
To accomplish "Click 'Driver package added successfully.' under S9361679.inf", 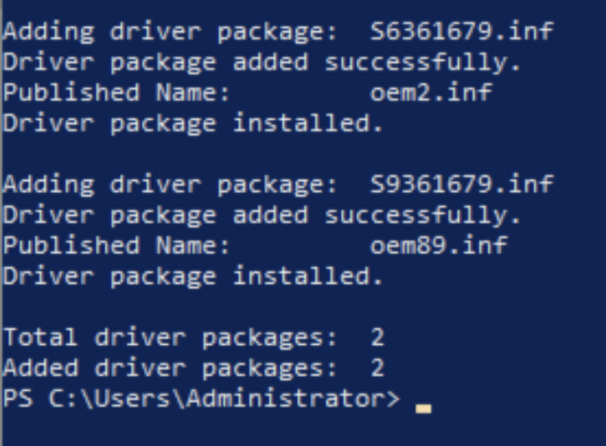I will tap(262, 215).
